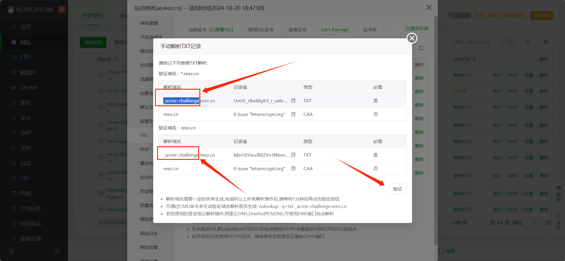Open the 商用SSL证书 tab
This screenshot has height=261, width=565.
coord(261,30)
